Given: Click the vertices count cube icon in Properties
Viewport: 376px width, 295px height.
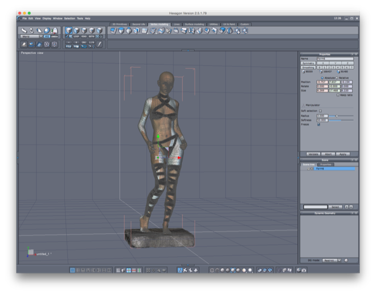Looking at the screenshot, I should (304, 71).
